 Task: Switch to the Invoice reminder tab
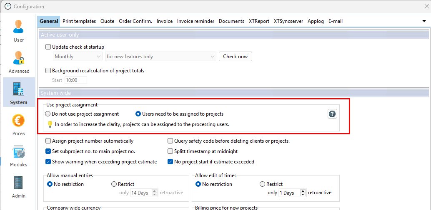point(195,21)
